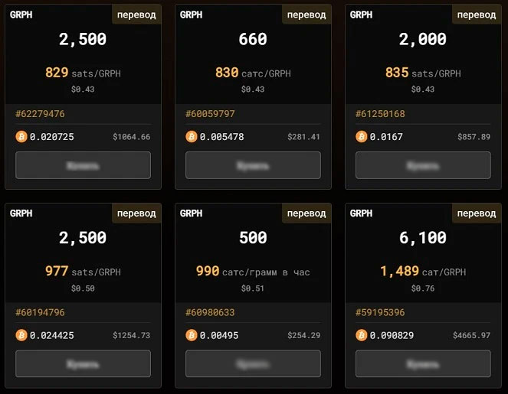
Task: Open inscription link #60980633
Action: 210,312
